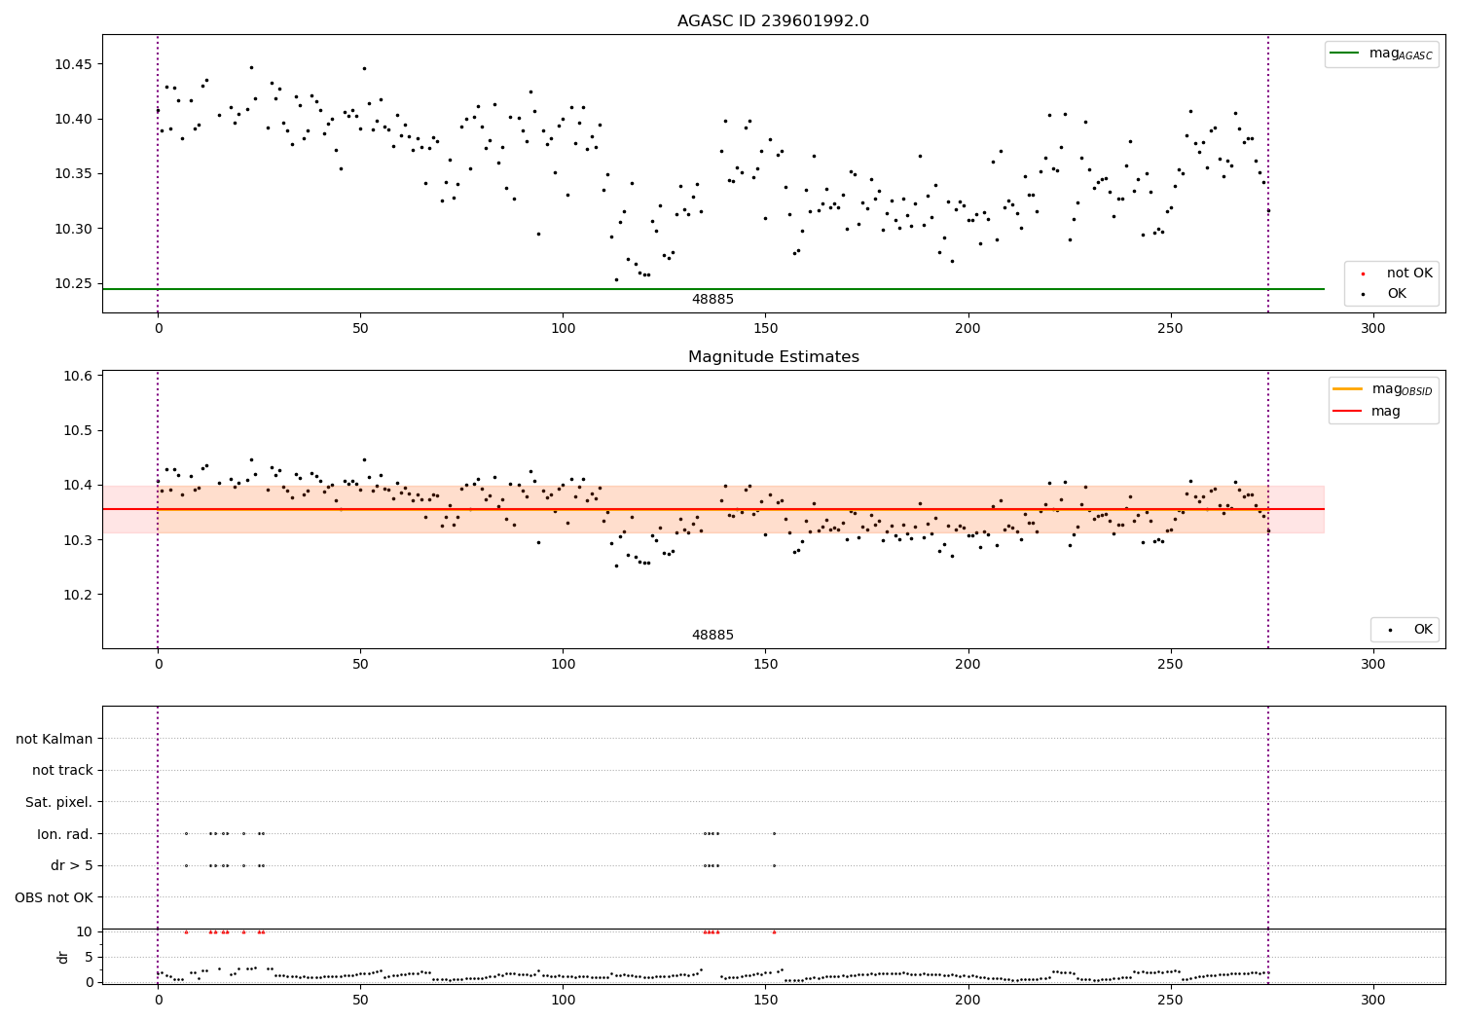
Task: Click the green mag AGASC legend line sample
Action: (x=1345, y=54)
